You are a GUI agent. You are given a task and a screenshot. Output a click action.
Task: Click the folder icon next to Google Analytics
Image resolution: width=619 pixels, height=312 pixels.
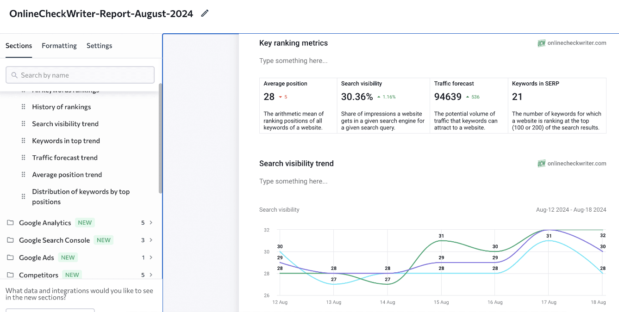[x=10, y=222]
